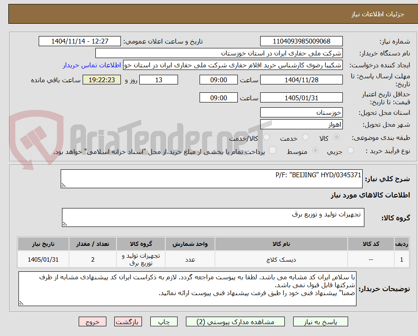Click the need date cell 1405/01/31
The width and height of the screenshot is (418, 336).
point(43,259)
